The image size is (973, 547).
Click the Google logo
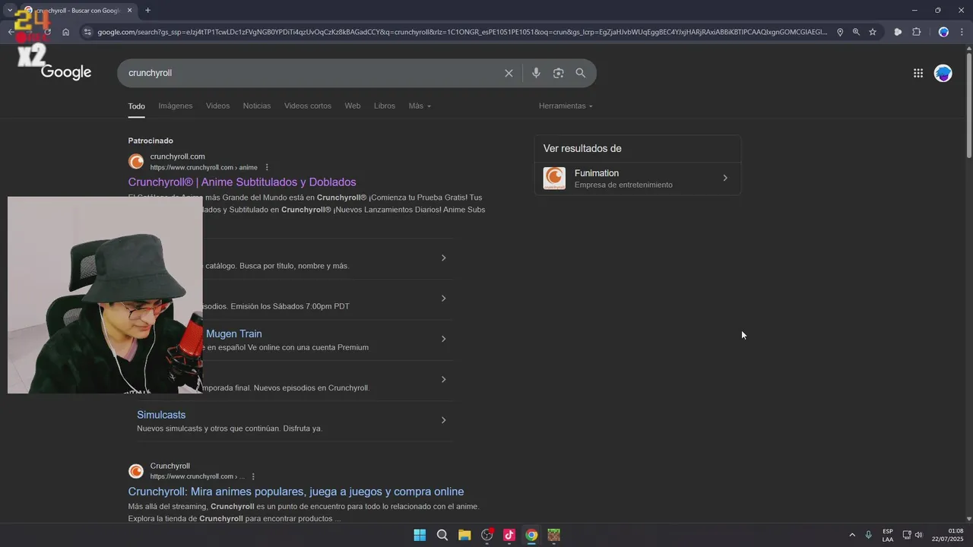(66, 72)
